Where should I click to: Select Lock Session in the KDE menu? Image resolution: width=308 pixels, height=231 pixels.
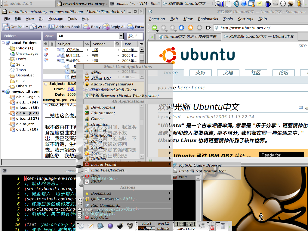pyautogui.click(x=128, y=211)
